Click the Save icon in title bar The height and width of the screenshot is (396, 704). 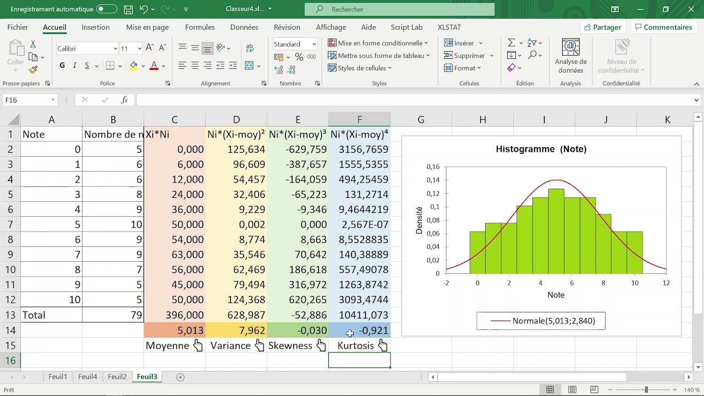click(x=128, y=9)
